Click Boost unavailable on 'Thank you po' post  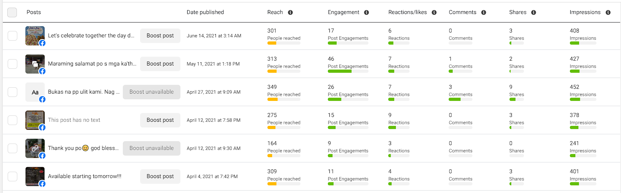point(151,148)
